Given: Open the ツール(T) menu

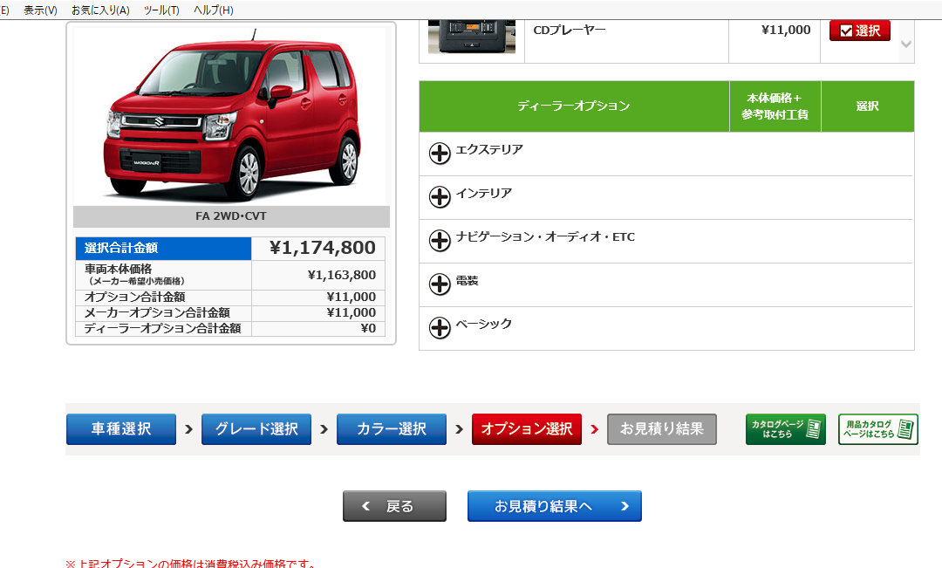Looking at the screenshot, I should pyautogui.click(x=161, y=10).
